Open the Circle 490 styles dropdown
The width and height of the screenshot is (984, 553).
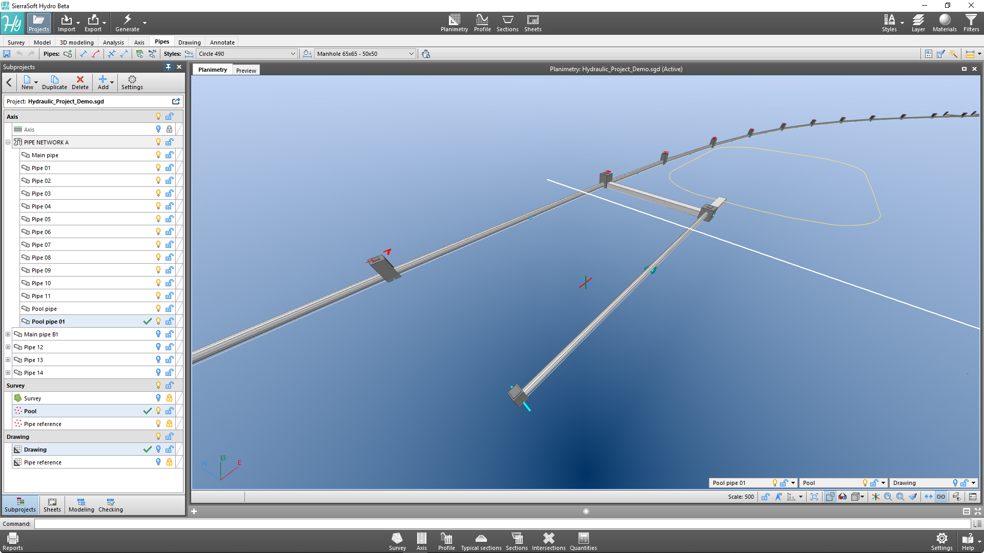pyautogui.click(x=292, y=53)
